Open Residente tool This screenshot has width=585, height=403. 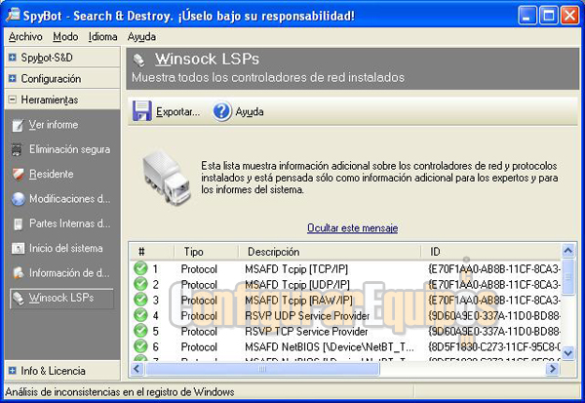(x=51, y=174)
